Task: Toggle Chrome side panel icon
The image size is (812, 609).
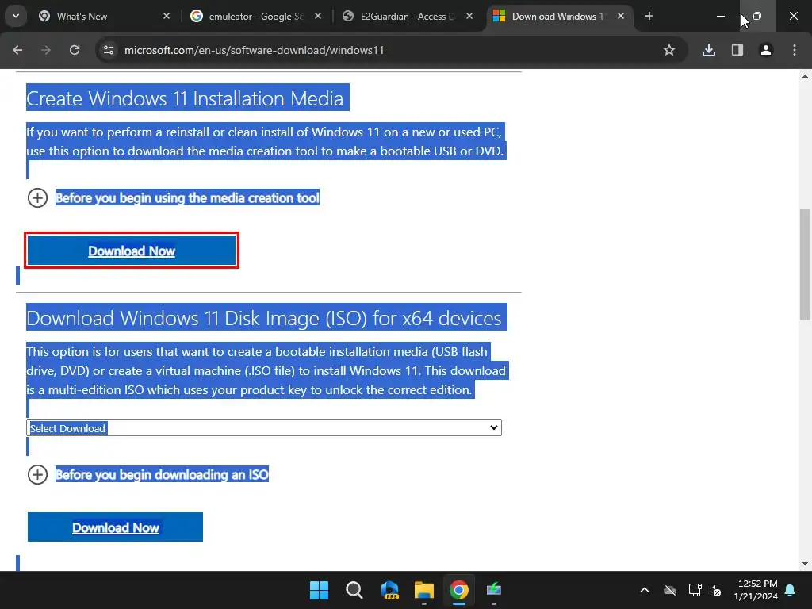Action: [737, 50]
